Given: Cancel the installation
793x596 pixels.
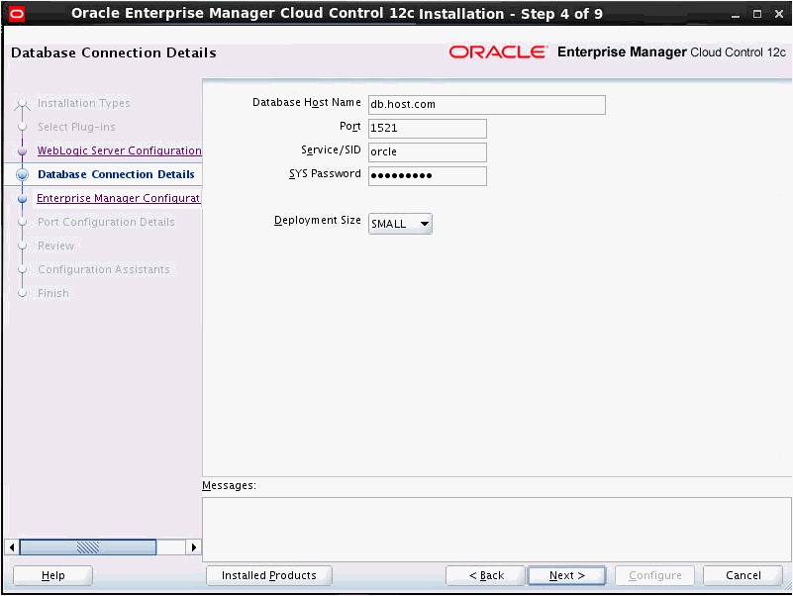Looking at the screenshot, I should click(x=743, y=575).
